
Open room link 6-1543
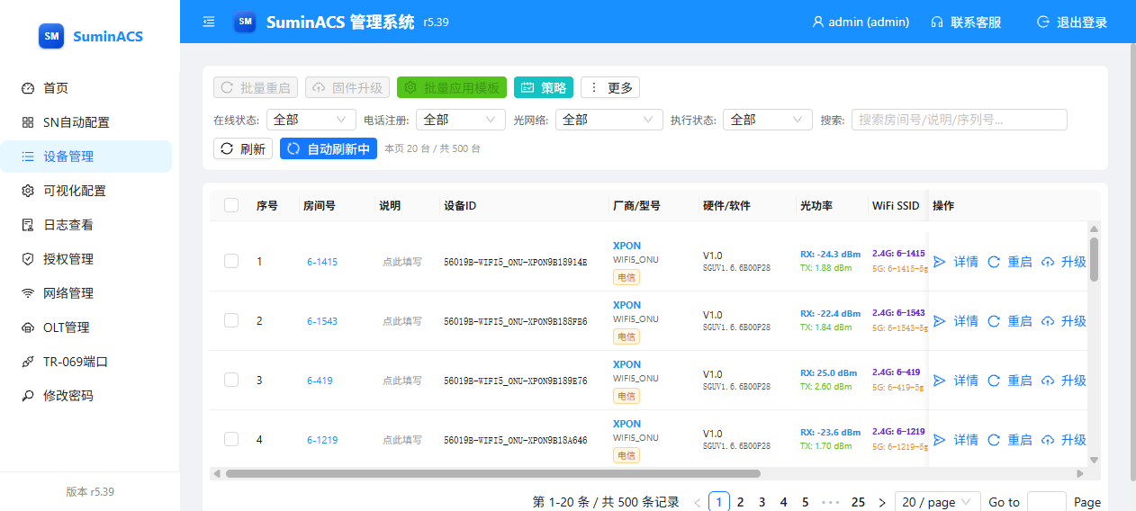point(322,321)
